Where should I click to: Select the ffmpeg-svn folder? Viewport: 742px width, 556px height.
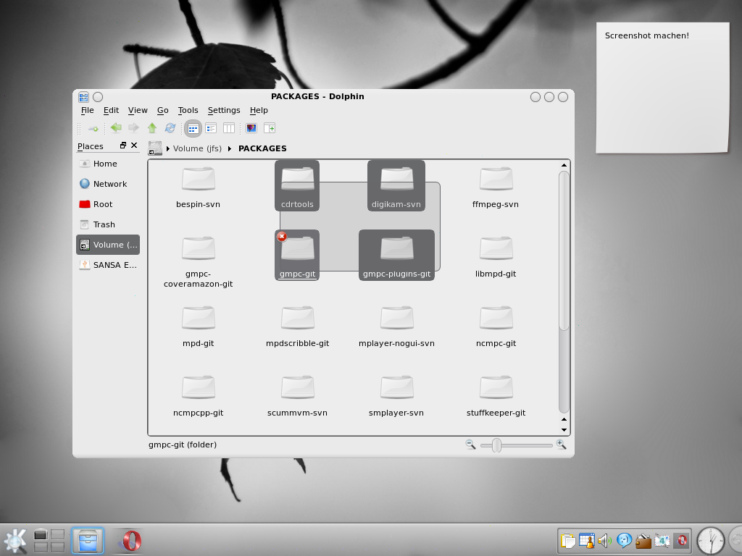[496, 188]
